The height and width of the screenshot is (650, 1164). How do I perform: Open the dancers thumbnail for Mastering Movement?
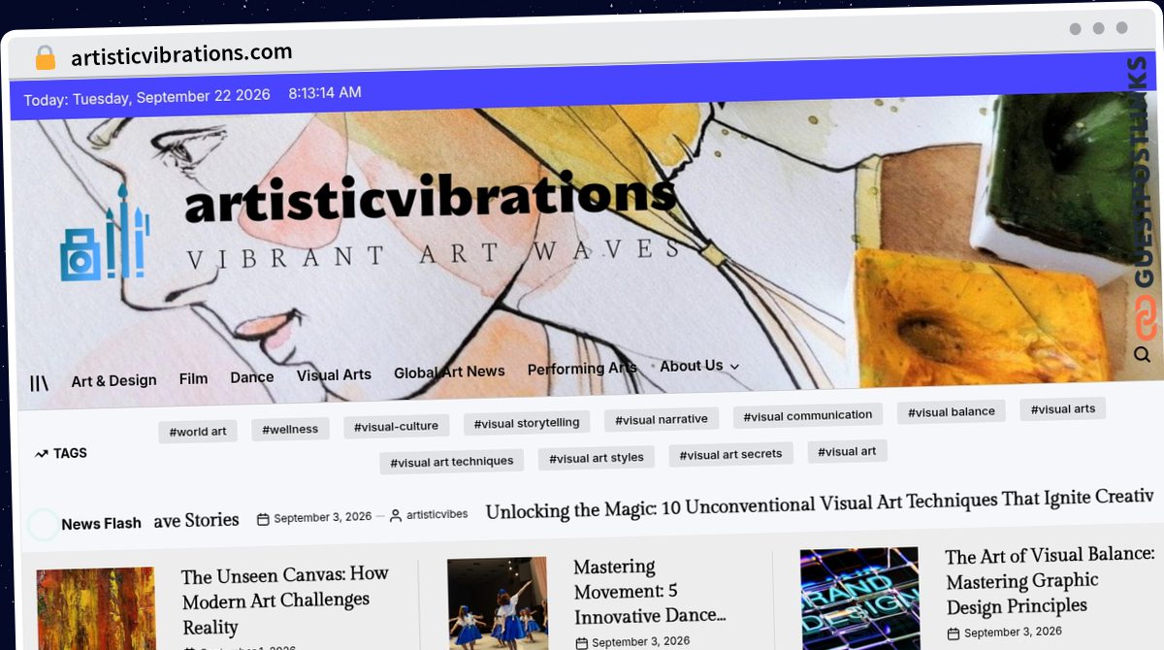pos(498,603)
